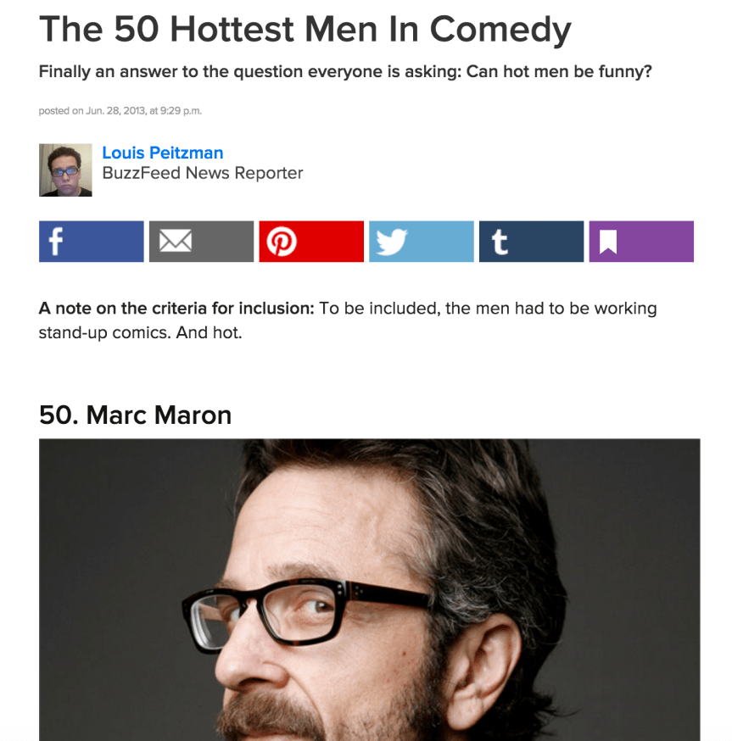The width and height of the screenshot is (732, 741).
Task: Open Louis Peitzman's author profile link
Action: click(x=163, y=153)
